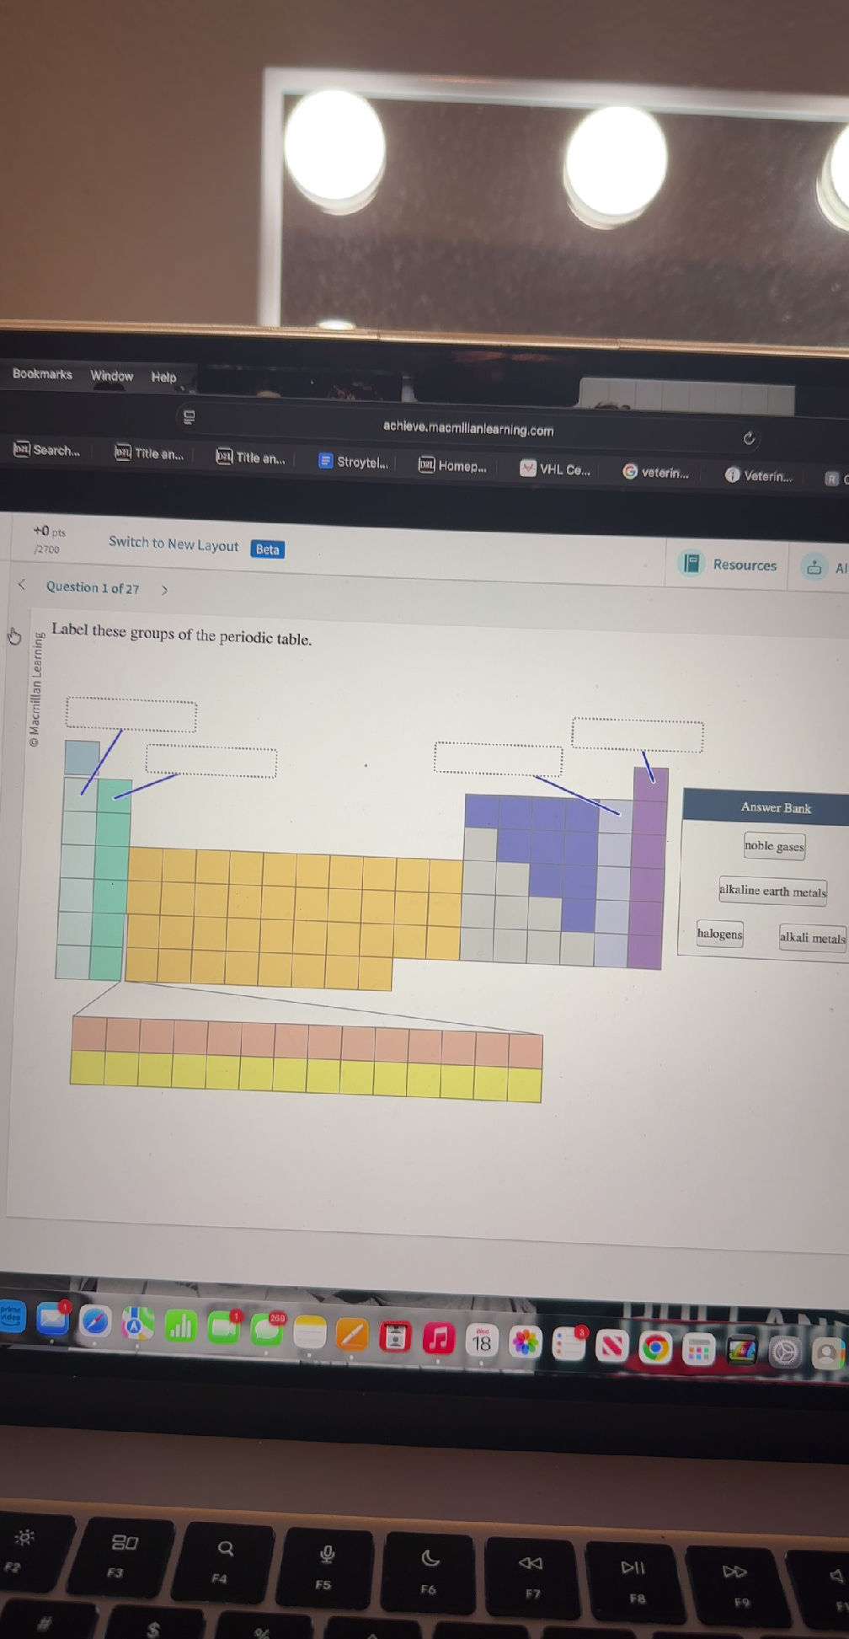The width and height of the screenshot is (849, 1639).
Task: Click the hand pointer icon beside the question
Action: tap(13, 635)
